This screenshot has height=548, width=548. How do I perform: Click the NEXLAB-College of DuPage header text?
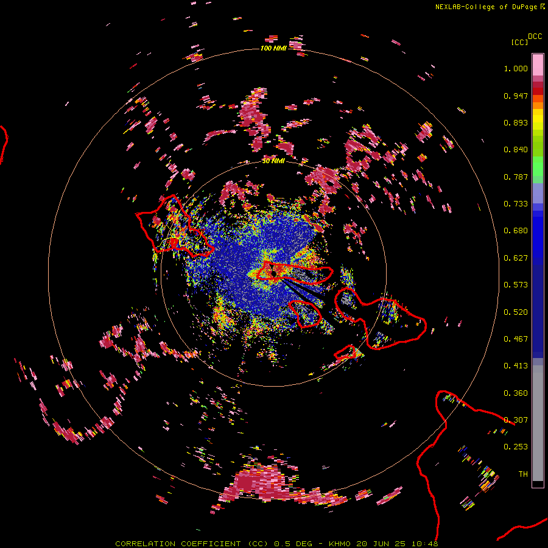(490, 7)
